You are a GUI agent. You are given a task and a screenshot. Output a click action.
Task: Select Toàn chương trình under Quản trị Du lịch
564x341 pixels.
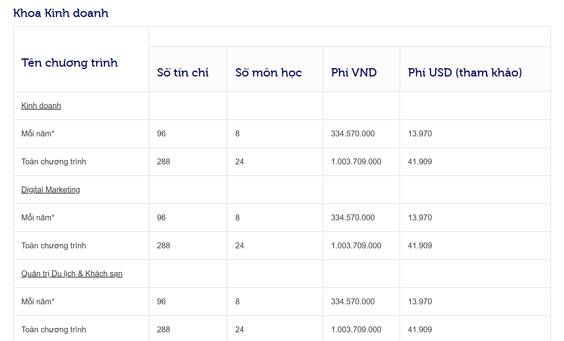pos(54,330)
